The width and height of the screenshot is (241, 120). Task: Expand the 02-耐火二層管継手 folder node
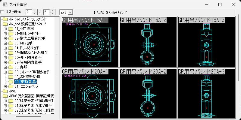[x=5, y=38]
